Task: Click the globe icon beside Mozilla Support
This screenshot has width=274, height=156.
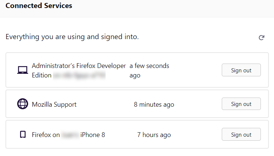Action: [23, 104]
